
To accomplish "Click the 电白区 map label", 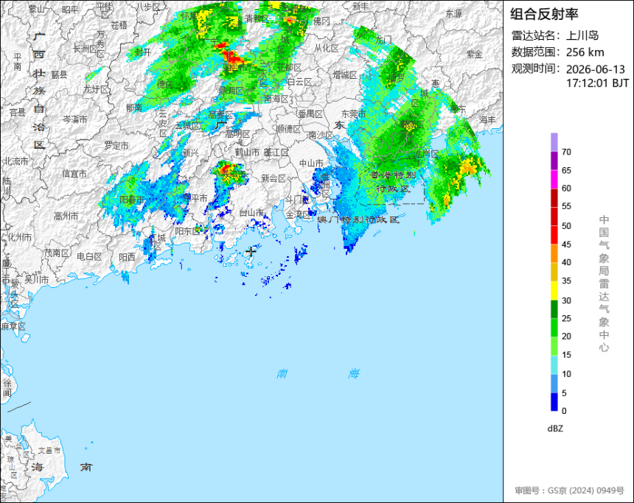I will pos(89,256).
